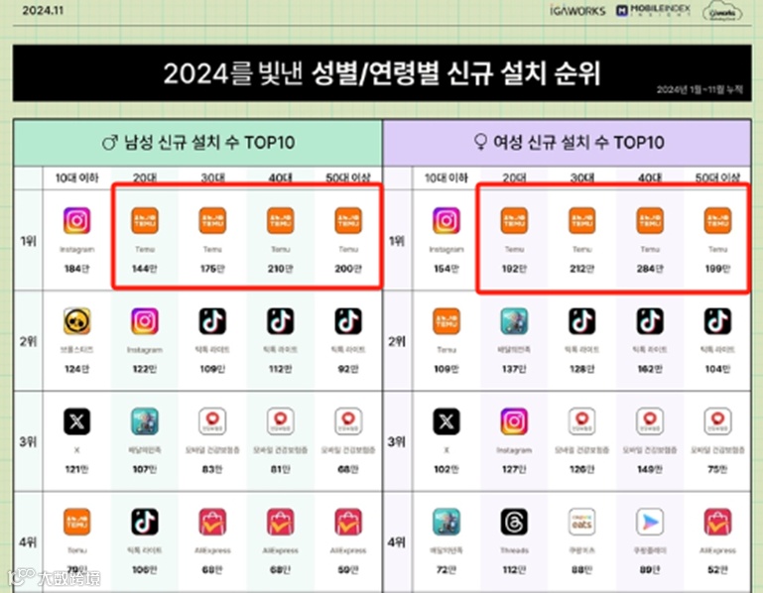
Task: Click the '2024.11' date text
Action: [x=43, y=10]
